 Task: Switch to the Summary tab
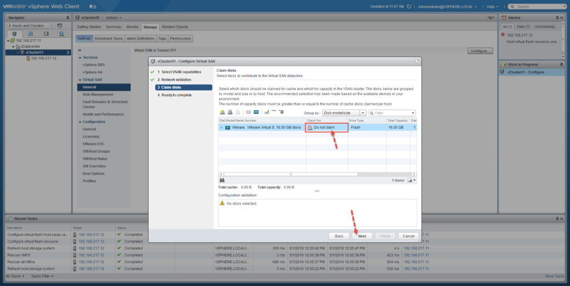114,27
